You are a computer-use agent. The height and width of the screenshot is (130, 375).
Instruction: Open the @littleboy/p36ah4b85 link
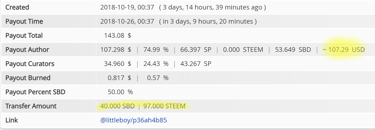(x=133, y=120)
